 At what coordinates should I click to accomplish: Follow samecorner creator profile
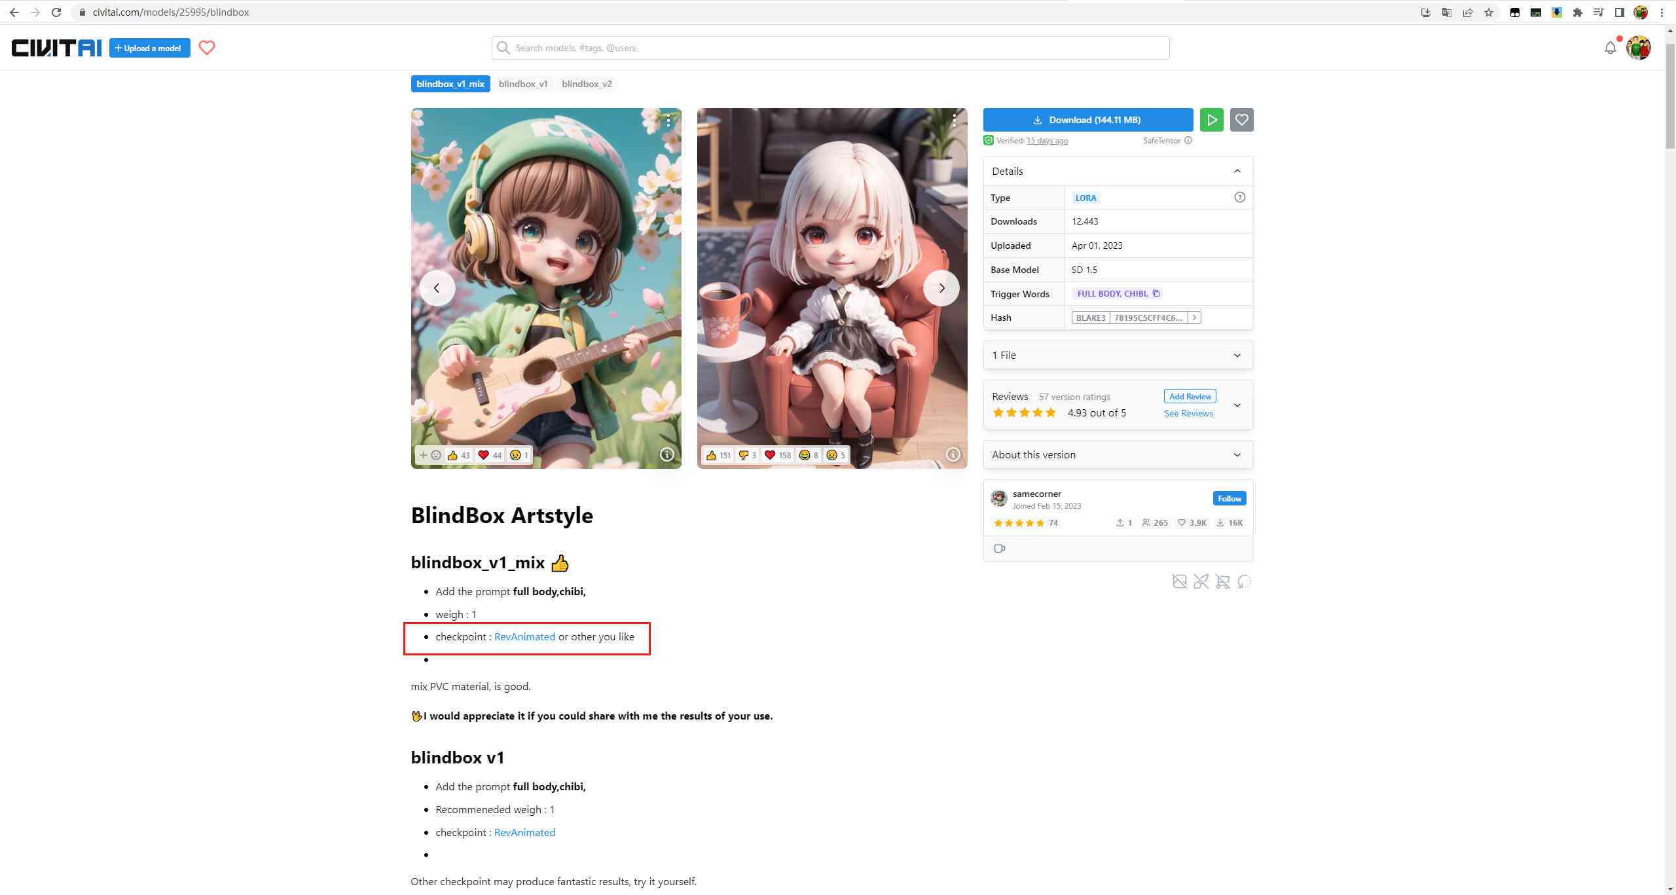click(1230, 498)
